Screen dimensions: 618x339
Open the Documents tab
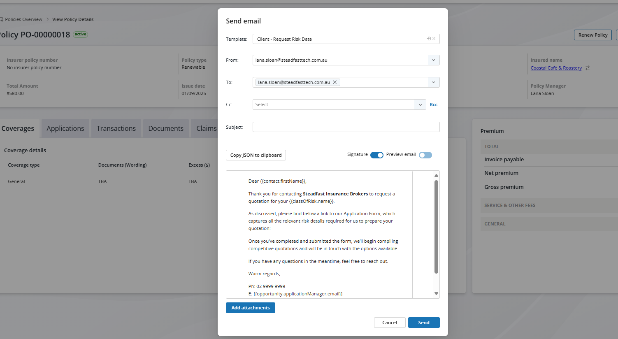(166, 128)
